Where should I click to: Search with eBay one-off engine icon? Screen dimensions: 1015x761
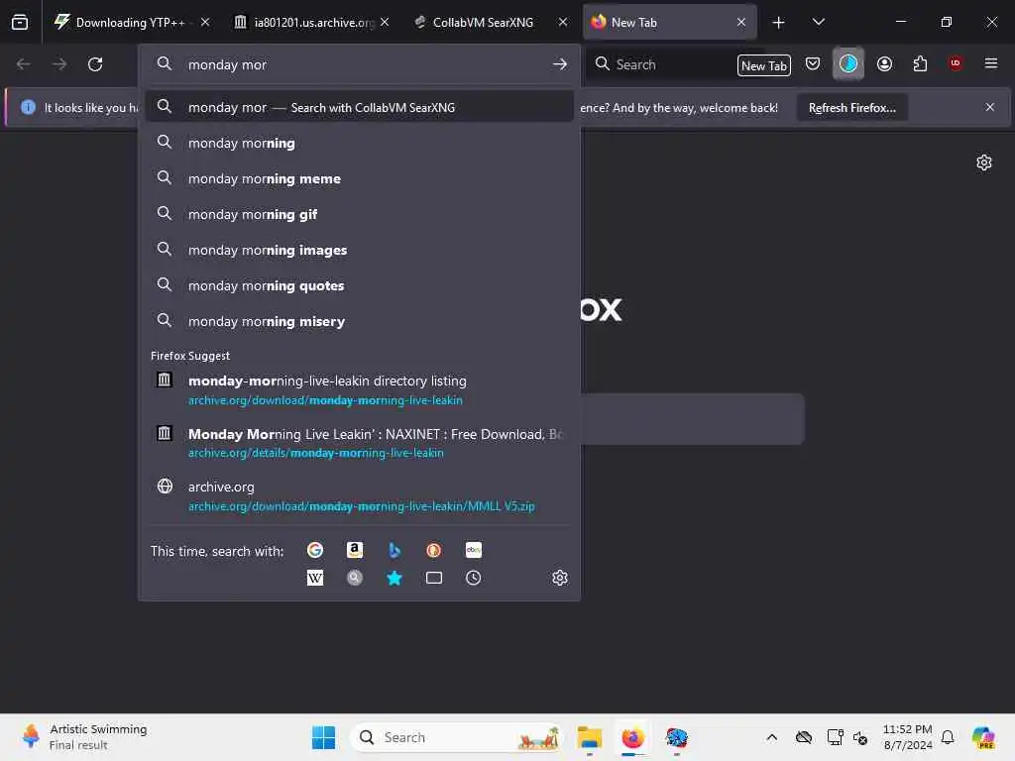coord(473,550)
